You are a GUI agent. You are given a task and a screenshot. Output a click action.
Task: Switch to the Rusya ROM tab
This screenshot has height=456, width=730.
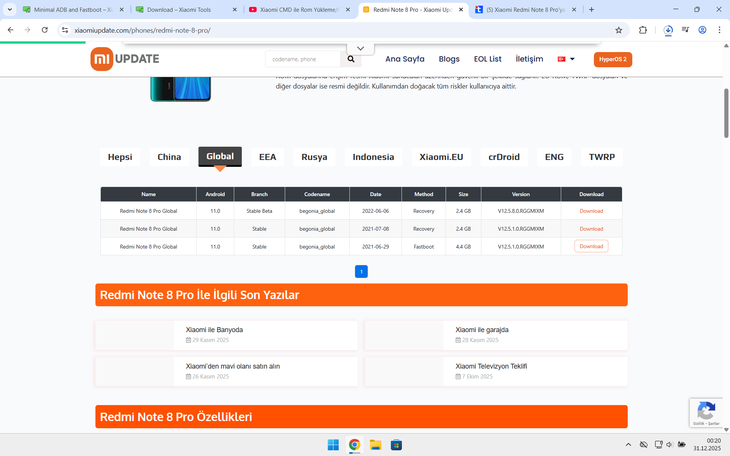point(314,157)
